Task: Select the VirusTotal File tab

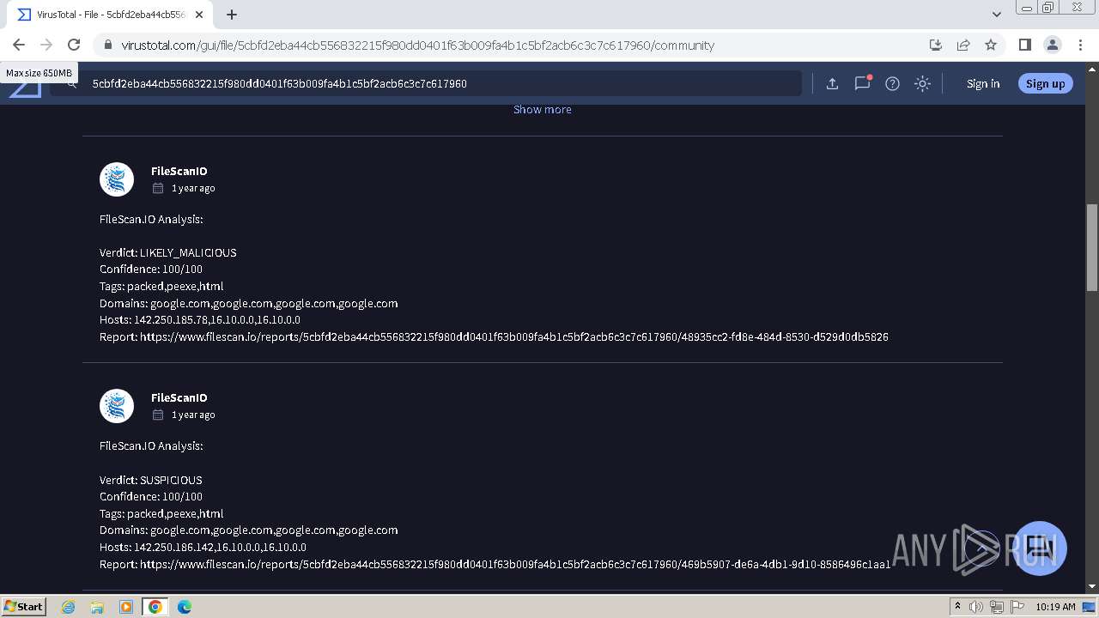Action: tap(110, 15)
